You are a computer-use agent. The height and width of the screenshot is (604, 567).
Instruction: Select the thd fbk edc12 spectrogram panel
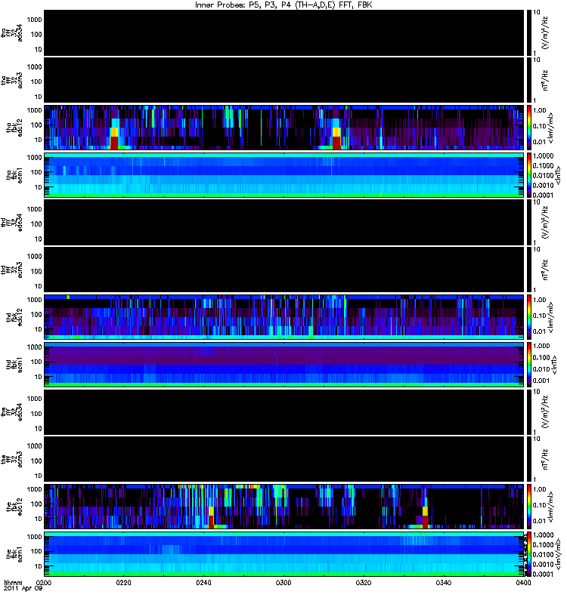pos(284,318)
